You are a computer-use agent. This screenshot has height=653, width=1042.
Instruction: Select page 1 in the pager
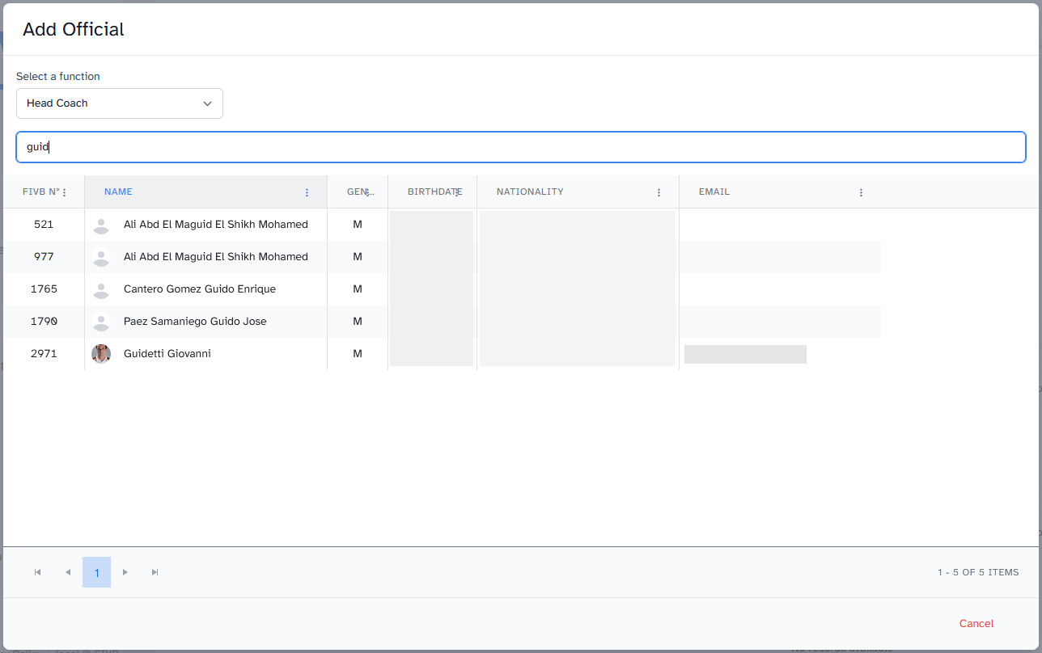coord(96,572)
